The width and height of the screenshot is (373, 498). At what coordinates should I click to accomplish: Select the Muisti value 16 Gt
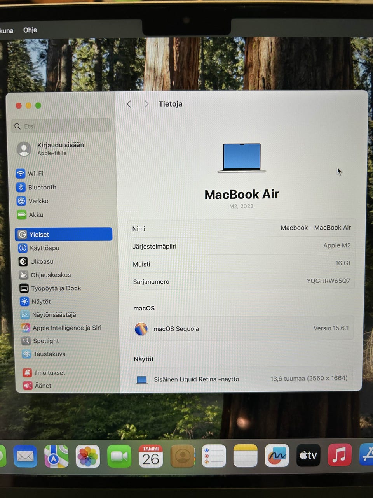coord(343,263)
